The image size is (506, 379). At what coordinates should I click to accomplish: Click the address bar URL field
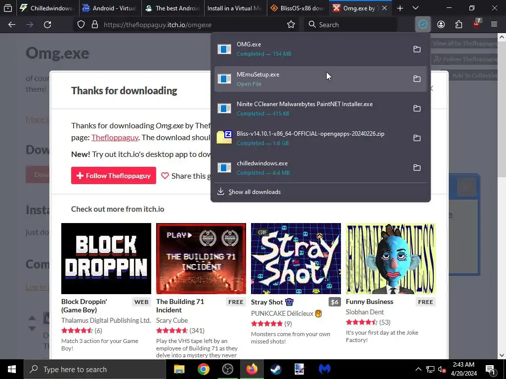(187, 25)
